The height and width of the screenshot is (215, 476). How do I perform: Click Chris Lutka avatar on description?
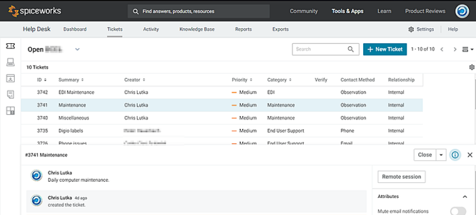click(37, 176)
